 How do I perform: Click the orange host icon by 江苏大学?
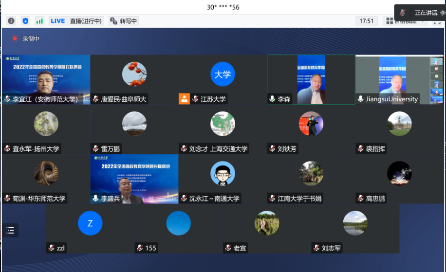point(184,99)
